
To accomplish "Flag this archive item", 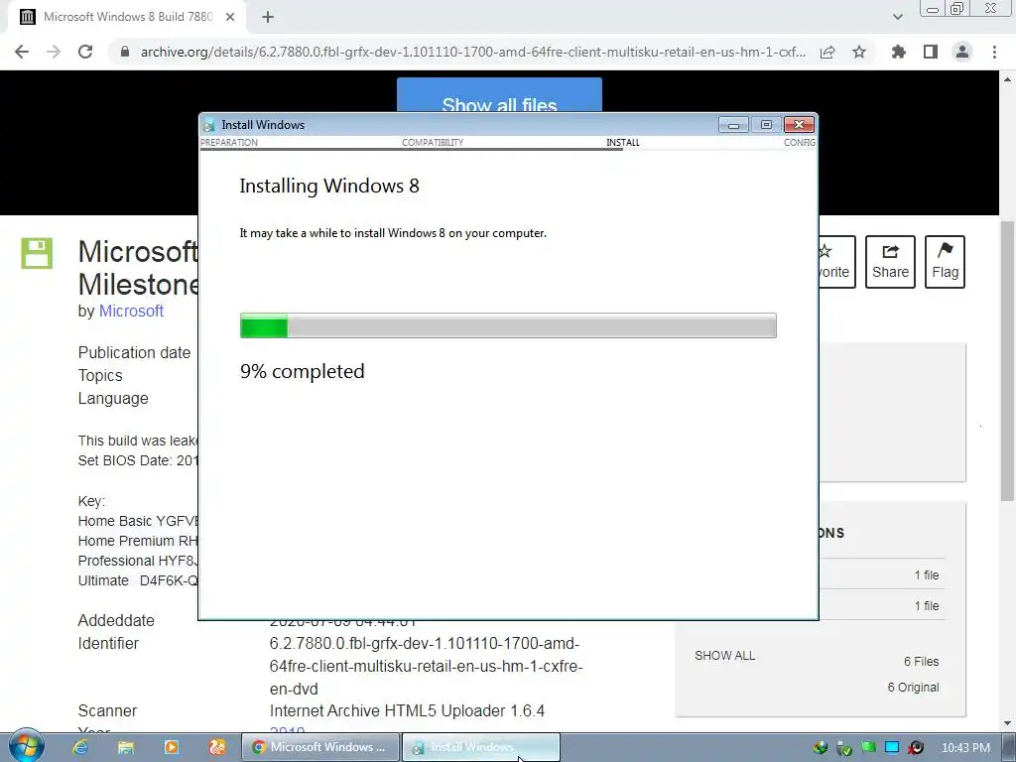I will [x=945, y=262].
